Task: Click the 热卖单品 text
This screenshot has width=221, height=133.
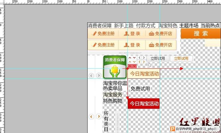Action: 113,88
